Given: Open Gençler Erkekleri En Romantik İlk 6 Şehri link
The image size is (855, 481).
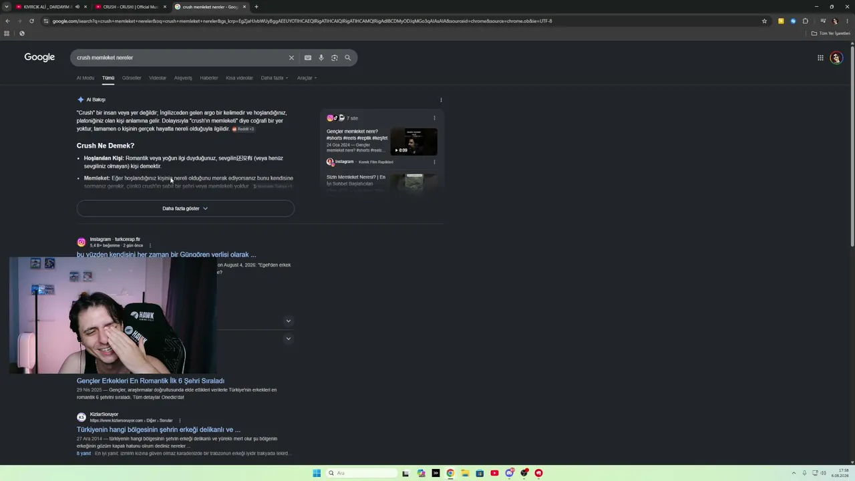Looking at the screenshot, I should point(150,381).
